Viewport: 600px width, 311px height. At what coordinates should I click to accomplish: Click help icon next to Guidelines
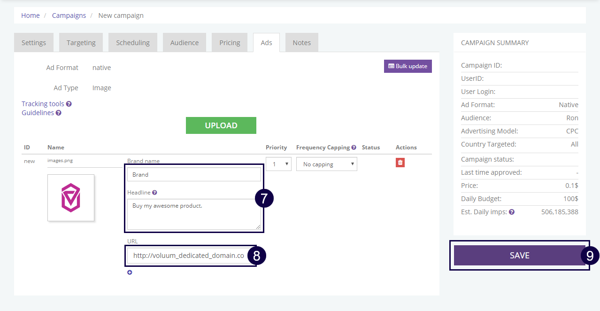click(59, 113)
